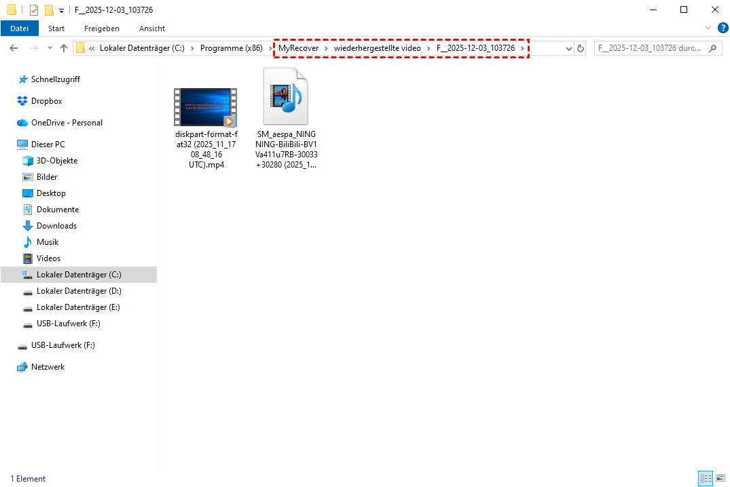Click the search box for this folder
The image size is (730, 487).
[651, 48]
